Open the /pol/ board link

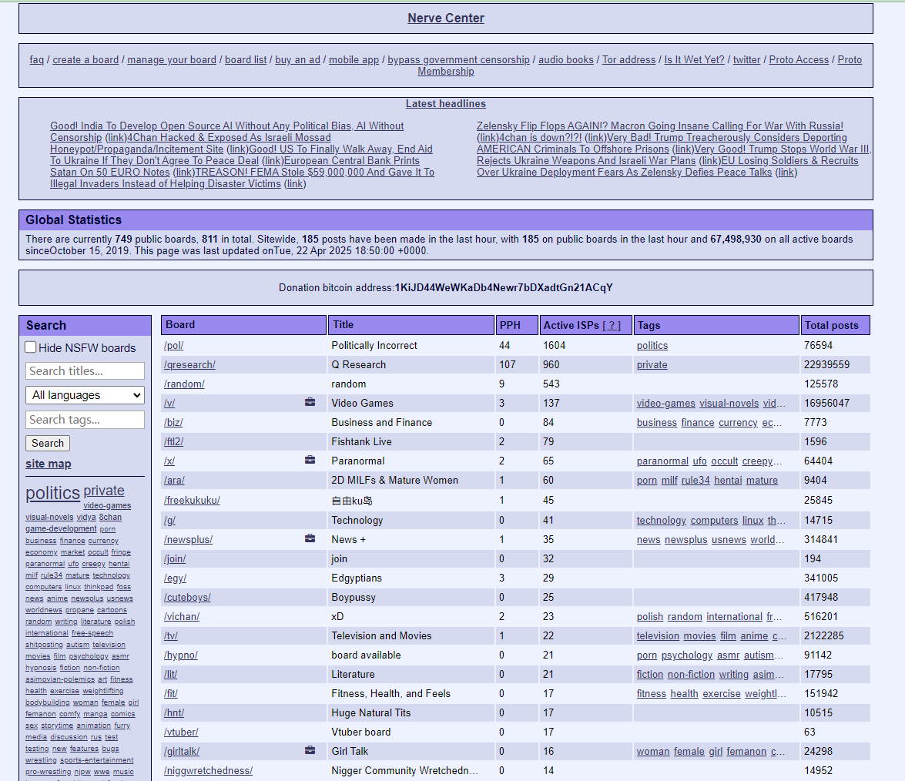(x=174, y=345)
